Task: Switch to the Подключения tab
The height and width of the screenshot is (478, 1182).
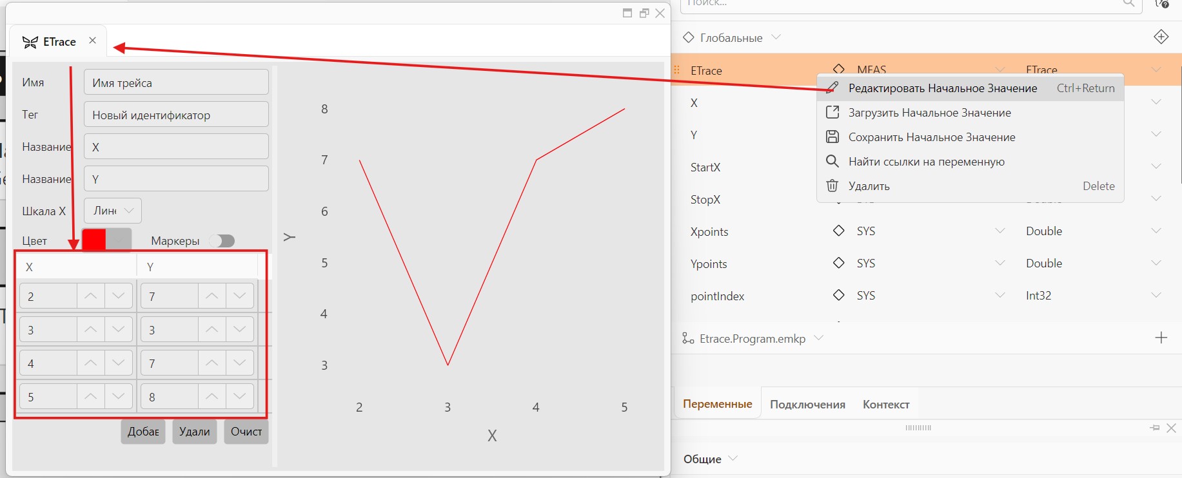Action: (807, 405)
